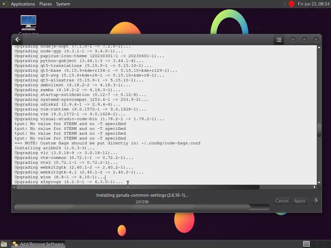Click the 'Installing garuda-common-settings' status text

coord(142,195)
